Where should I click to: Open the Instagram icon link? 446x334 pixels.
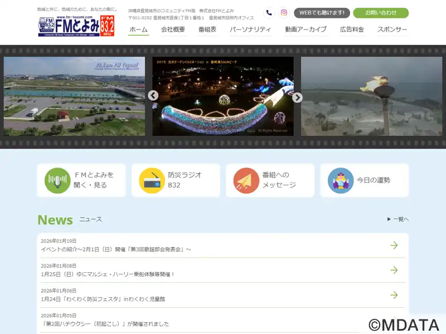(x=284, y=13)
